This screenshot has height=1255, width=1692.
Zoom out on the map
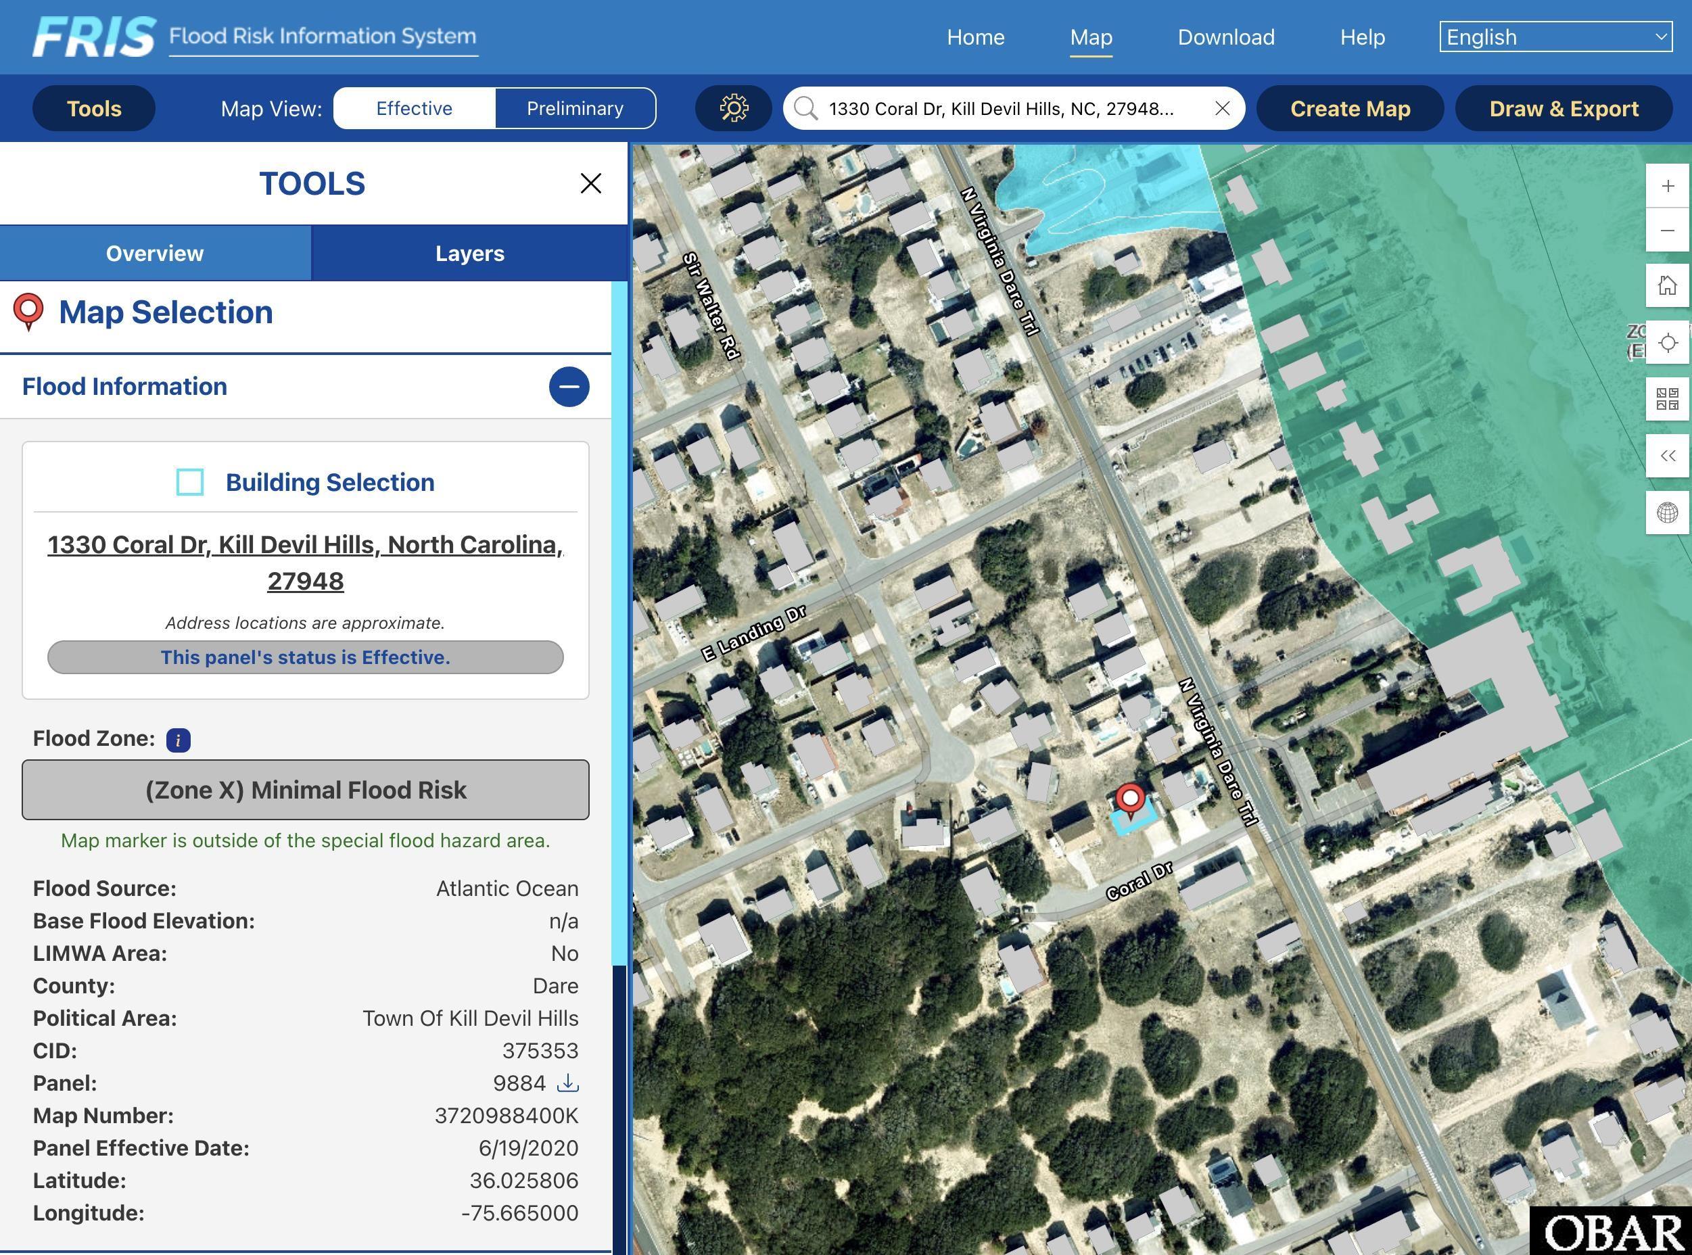1667,230
